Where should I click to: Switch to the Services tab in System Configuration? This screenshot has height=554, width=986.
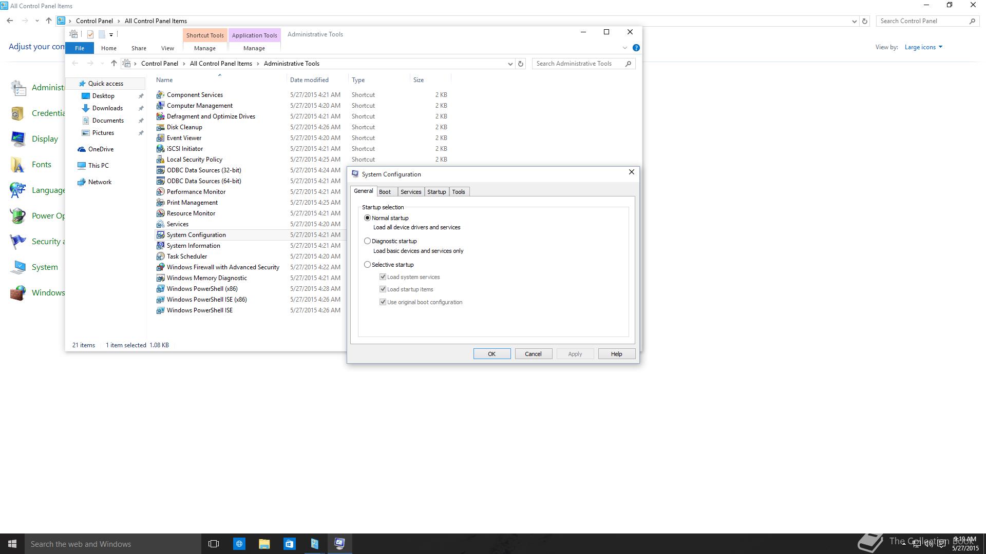click(x=411, y=192)
